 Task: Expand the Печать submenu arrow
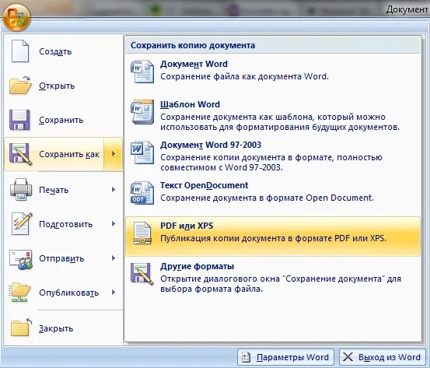(x=114, y=190)
